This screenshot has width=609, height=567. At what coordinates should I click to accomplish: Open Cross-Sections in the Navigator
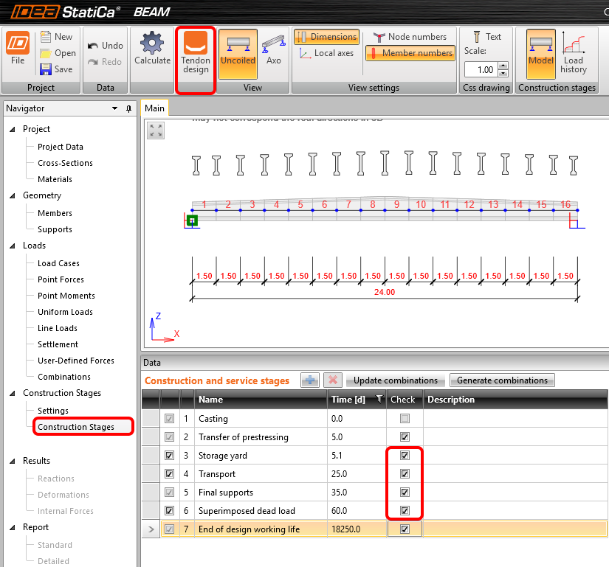(65, 163)
